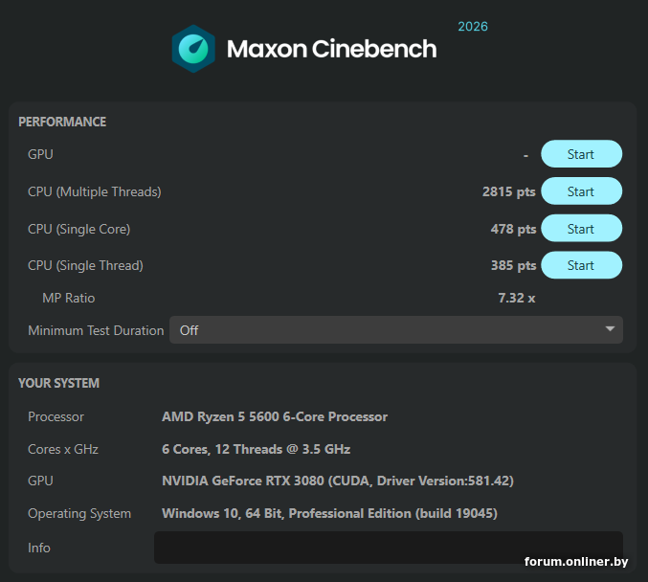
Task: Start the CPU Single Thread test
Action: pyautogui.click(x=581, y=265)
